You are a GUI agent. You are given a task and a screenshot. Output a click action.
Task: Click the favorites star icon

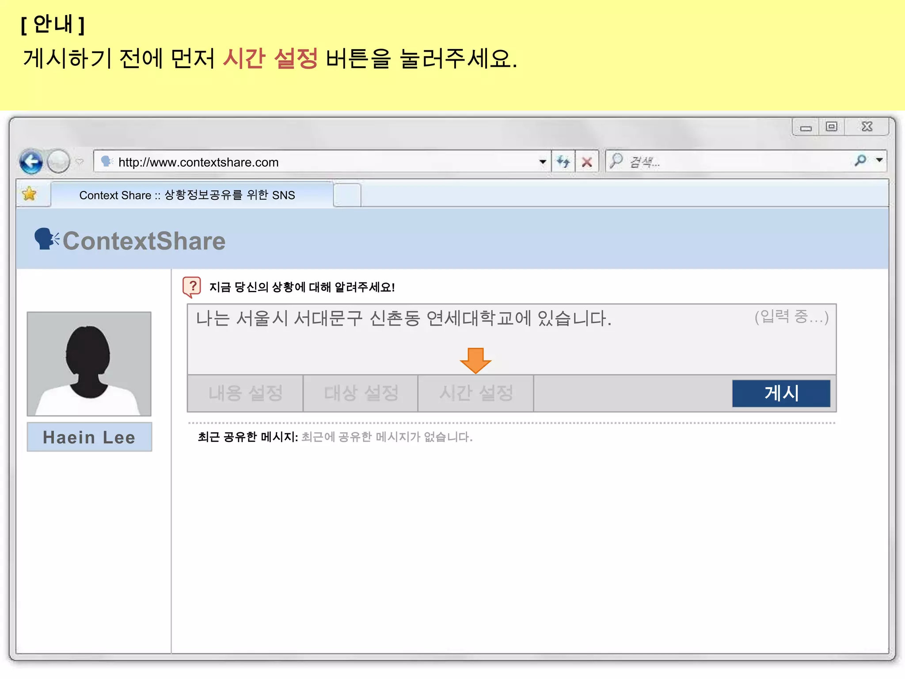29,194
